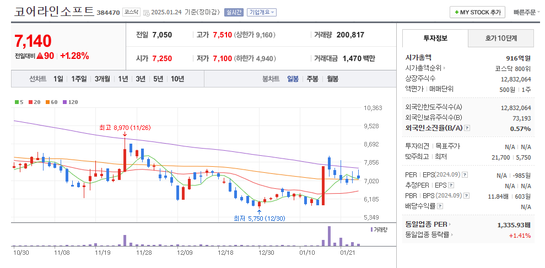Add stock via MY STOCK 추가 button
The image size is (545, 268).
click(x=477, y=12)
